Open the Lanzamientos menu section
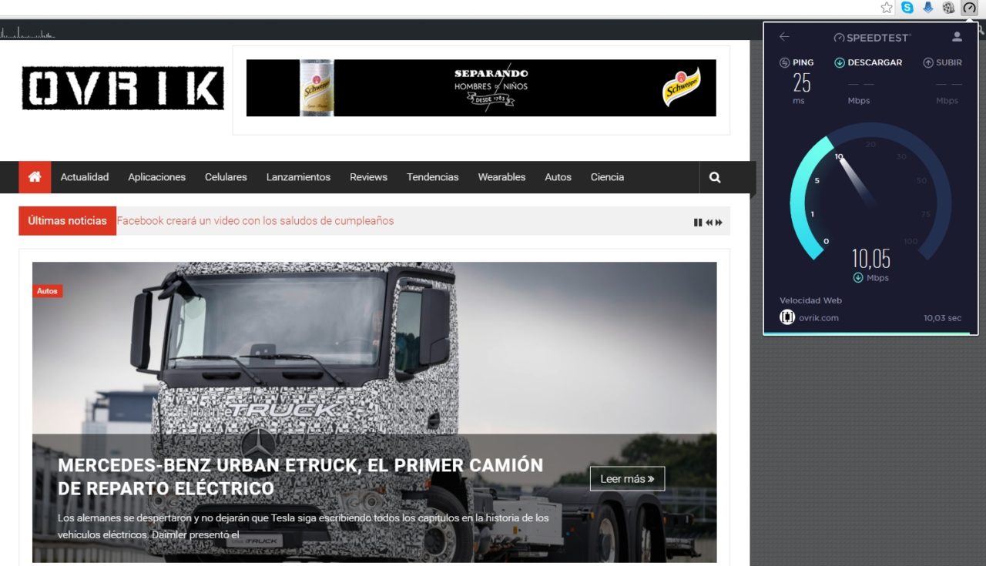This screenshot has width=986, height=566. (298, 177)
